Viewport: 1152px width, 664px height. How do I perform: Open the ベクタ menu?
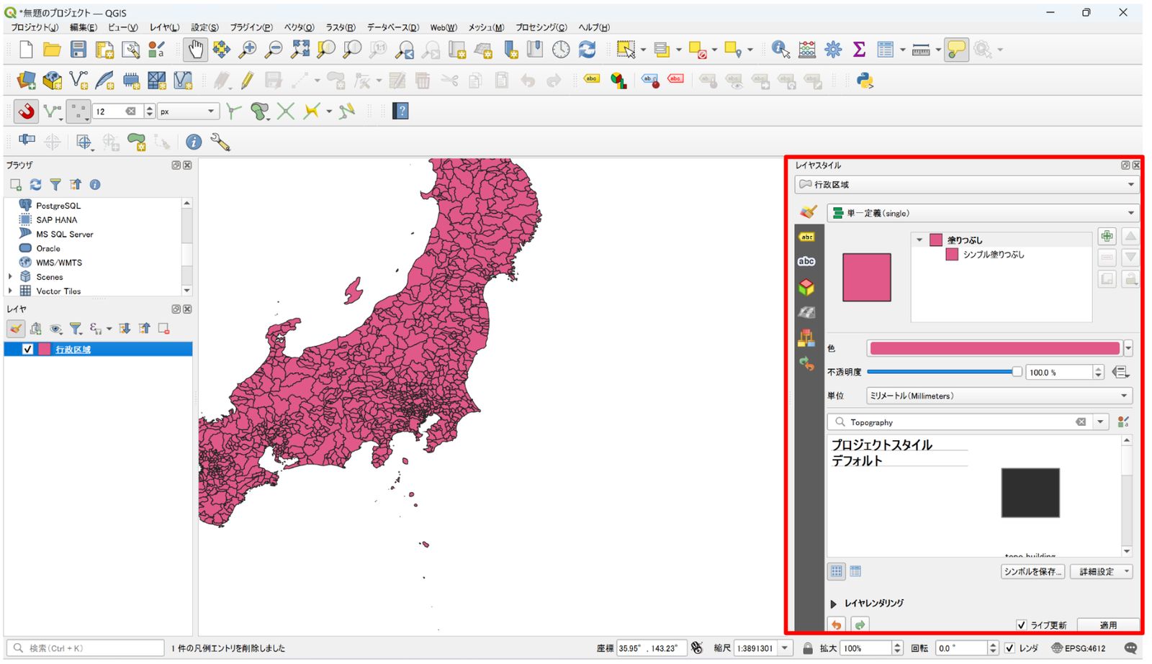[299, 27]
